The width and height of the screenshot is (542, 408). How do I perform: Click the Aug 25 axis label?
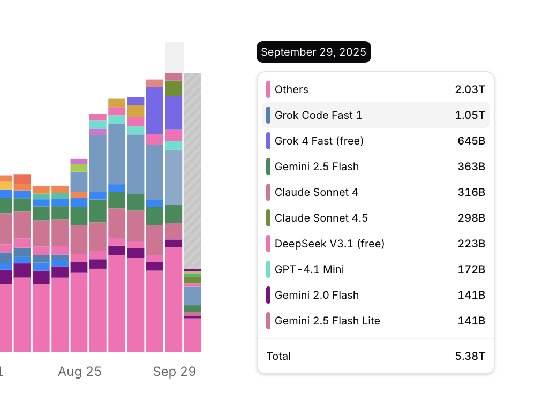[x=80, y=372]
